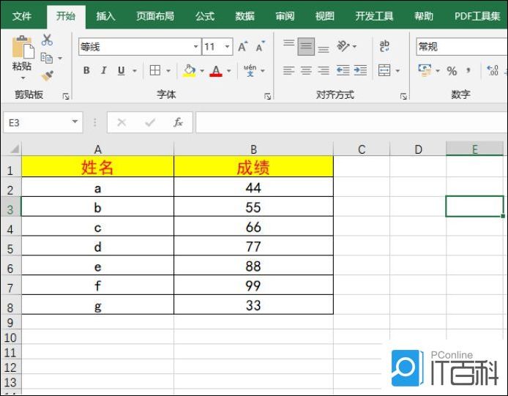Open Clipboard pane dialog launcher
The image size is (508, 396).
click(x=66, y=96)
